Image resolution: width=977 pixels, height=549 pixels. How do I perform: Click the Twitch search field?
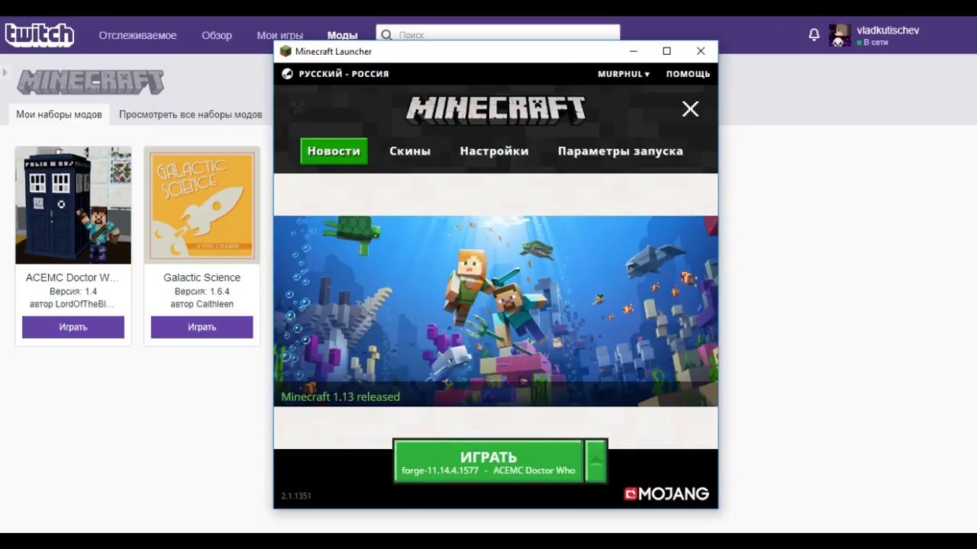[x=498, y=34]
